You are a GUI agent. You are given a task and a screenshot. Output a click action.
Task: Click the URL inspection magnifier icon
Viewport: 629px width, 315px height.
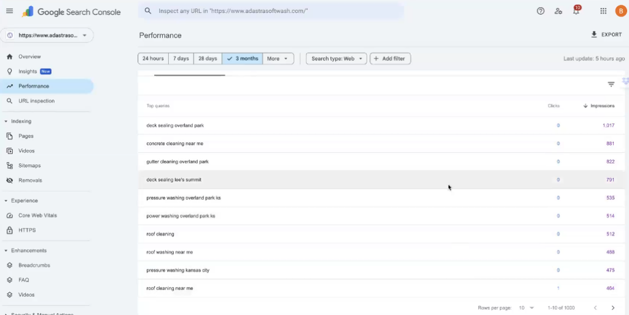tap(10, 101)
